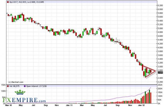
Task: Click the 5.000 price axis label
Action: coord(160,28)
